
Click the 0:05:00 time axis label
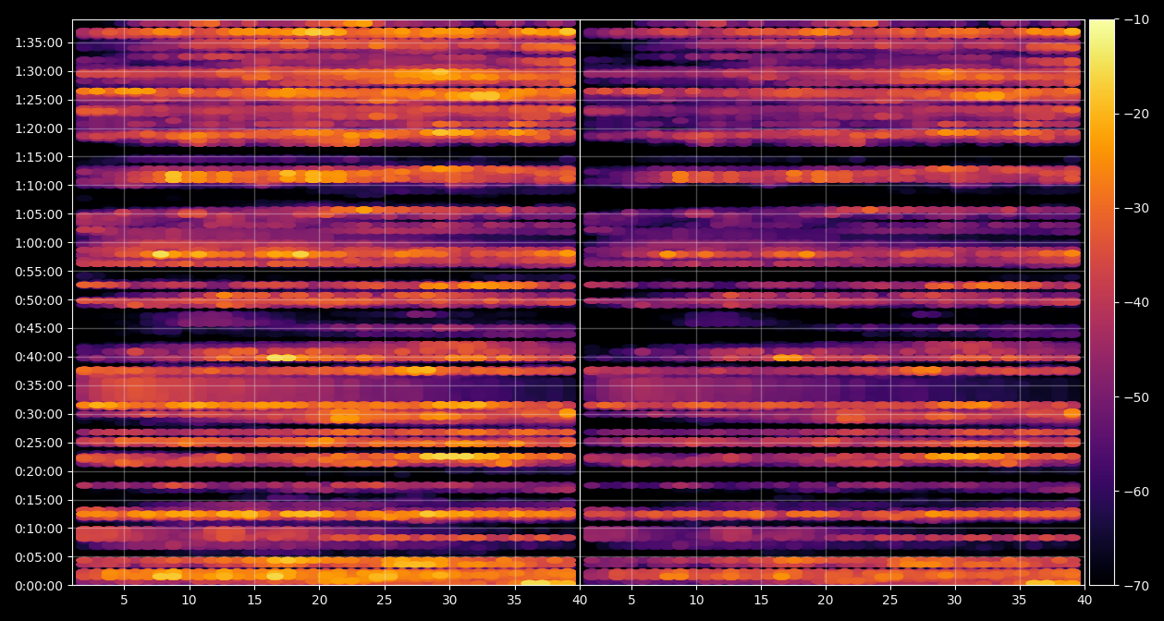click(x=39, y=557)
